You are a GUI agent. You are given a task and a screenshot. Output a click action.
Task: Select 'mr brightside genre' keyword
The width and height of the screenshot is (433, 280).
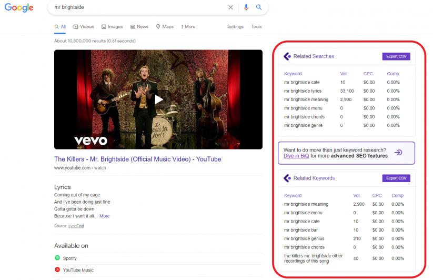(x=303, y=125)
